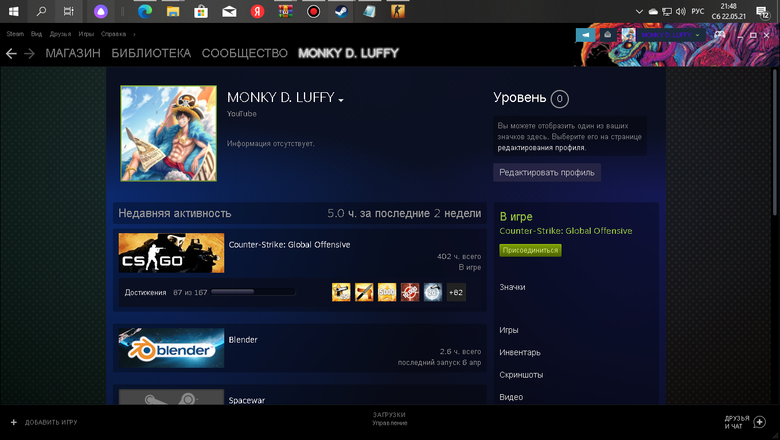Open the Значки sidebar link
Viewport: 780px width, 440px height.
[x=512, y=287]
